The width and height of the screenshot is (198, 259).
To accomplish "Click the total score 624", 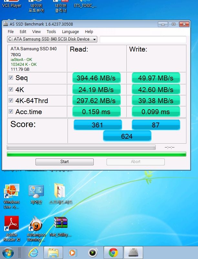I will (127, 136).
